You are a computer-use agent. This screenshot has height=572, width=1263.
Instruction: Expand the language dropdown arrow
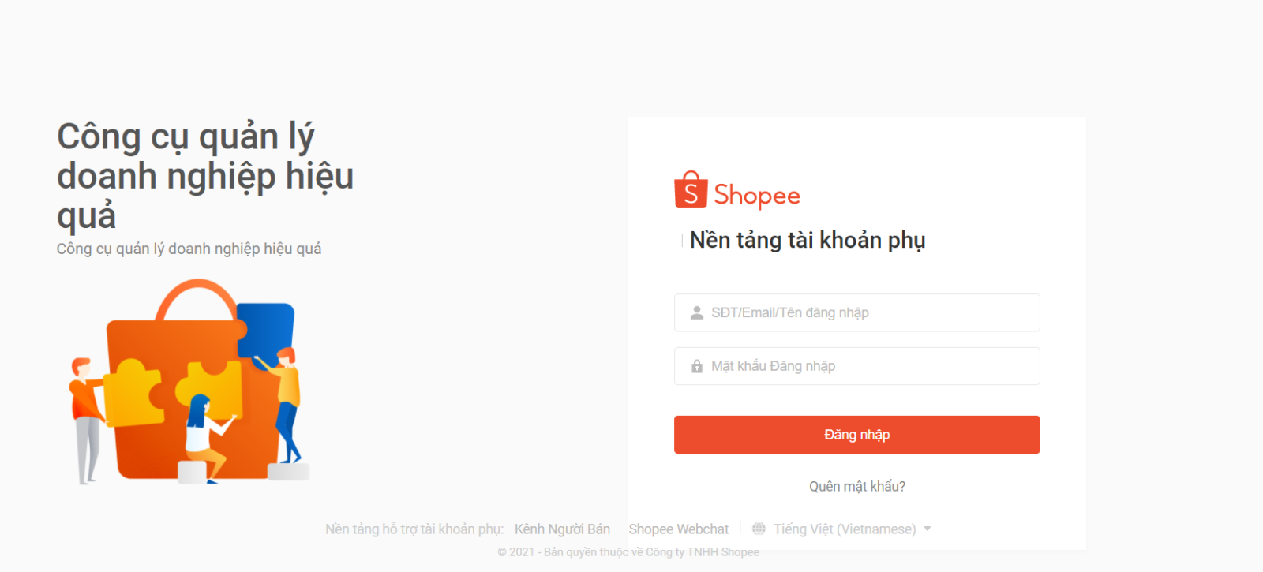pyautogui.click(x=928, y=529)
